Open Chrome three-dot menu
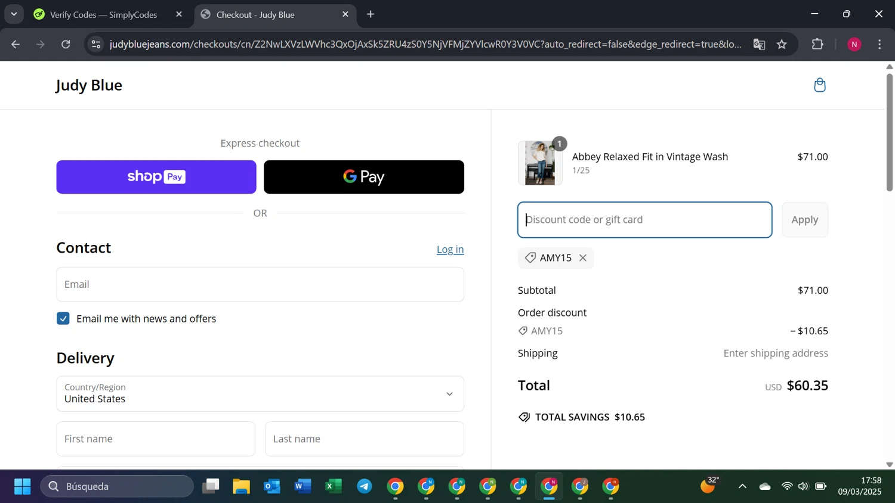Screen dimensions: 895x503 click(879, 44)
